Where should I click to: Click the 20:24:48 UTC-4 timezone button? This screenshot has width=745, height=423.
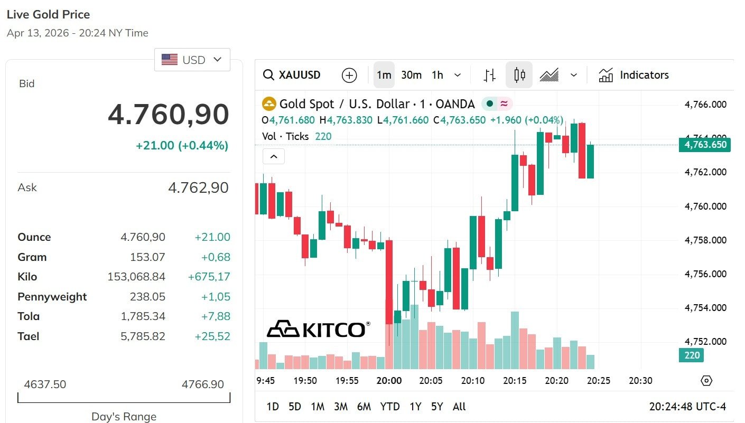click(x=687, y=407)
